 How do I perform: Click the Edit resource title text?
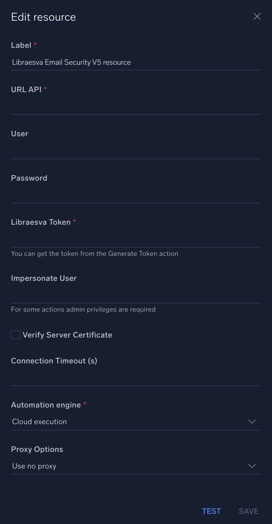(43, 17)
